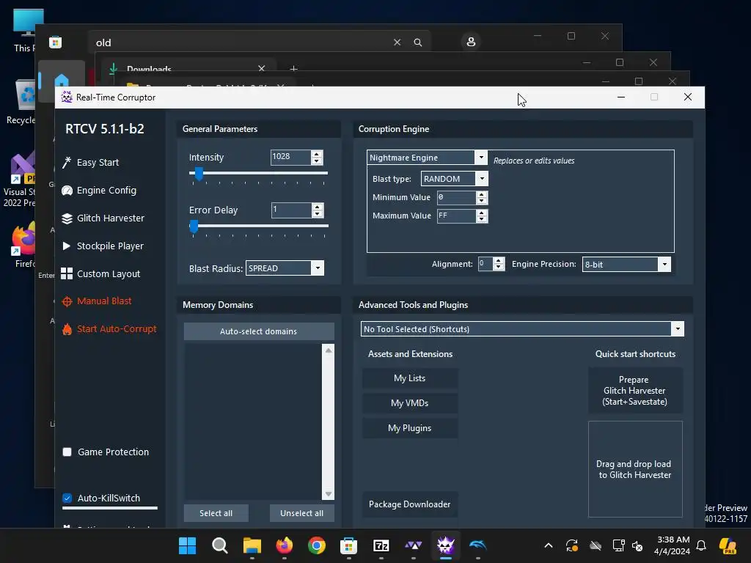Open Microsoft Store from taskbar
Screen dimensions: 751x563
pyautogui.click(x=348, y=545)
